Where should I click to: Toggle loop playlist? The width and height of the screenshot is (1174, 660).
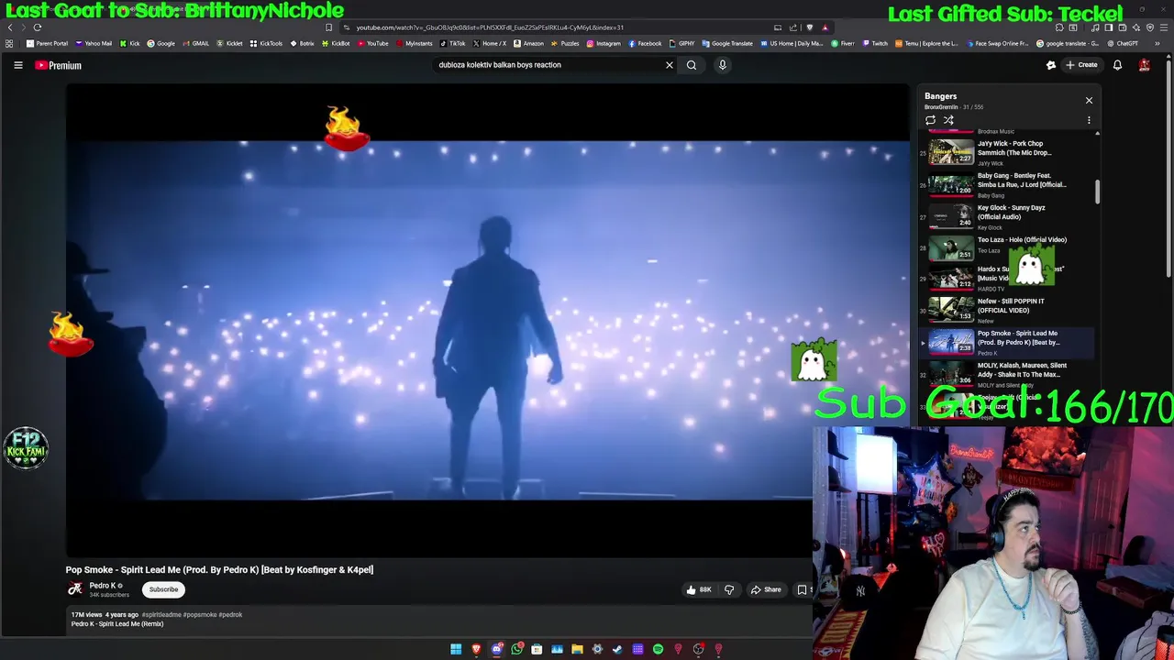click(930, 120)
